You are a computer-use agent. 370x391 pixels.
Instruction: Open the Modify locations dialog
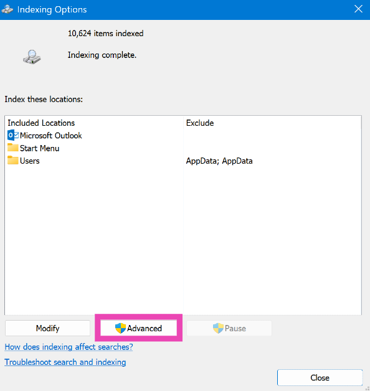click(x=47, y=328)
